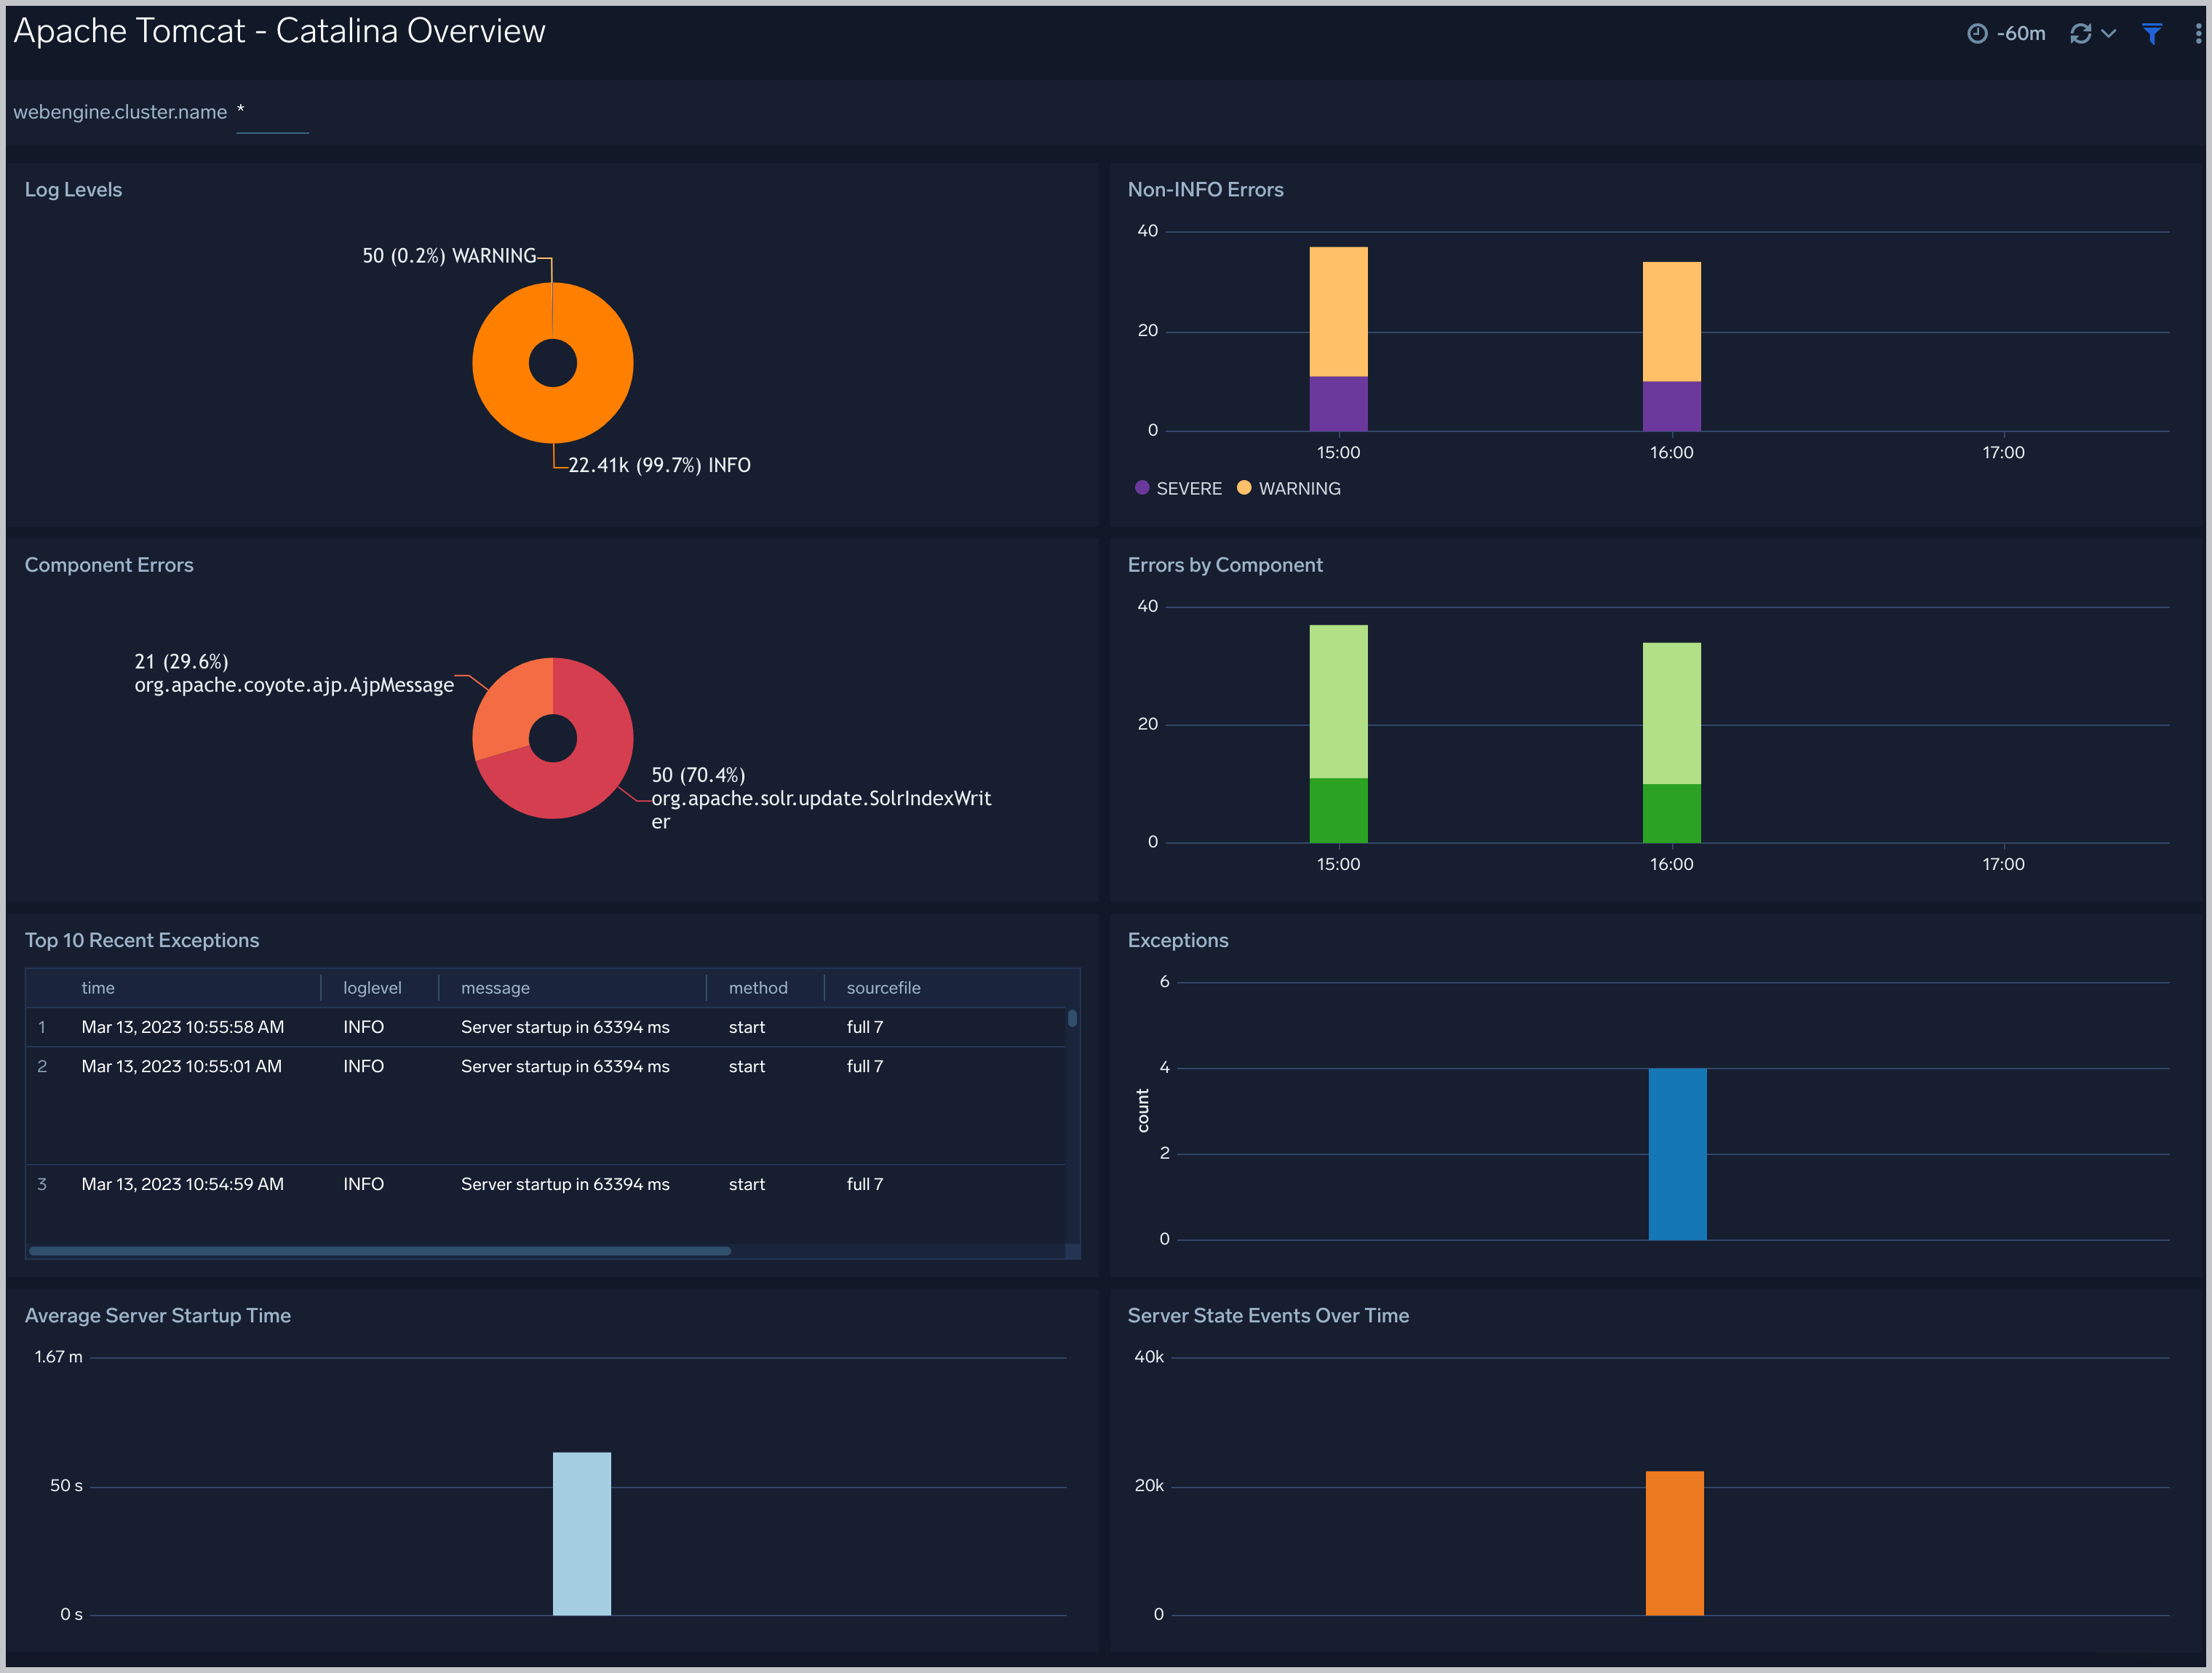Click the light blue startup time bar
The image size is (2212, 1673).
[x=582, y=1534]
